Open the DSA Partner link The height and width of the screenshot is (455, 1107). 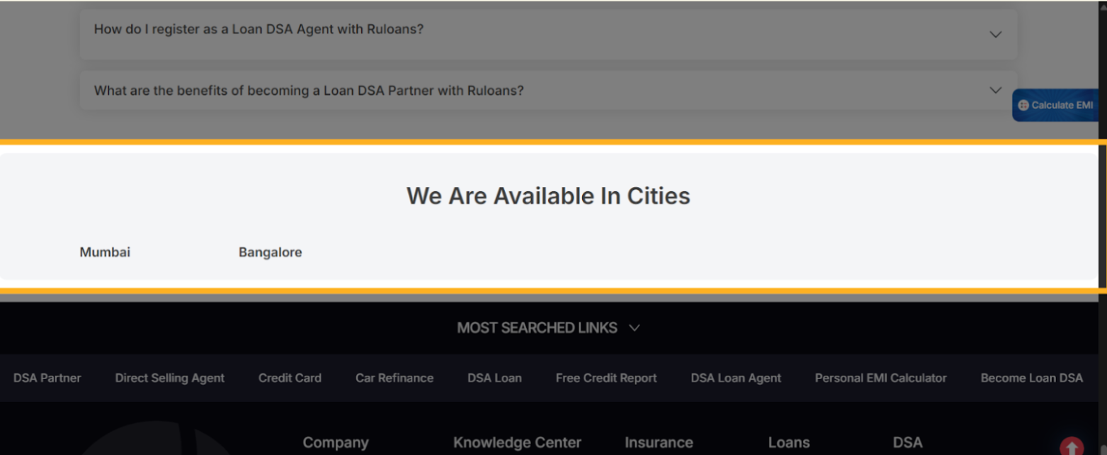[x=47, y=378]
